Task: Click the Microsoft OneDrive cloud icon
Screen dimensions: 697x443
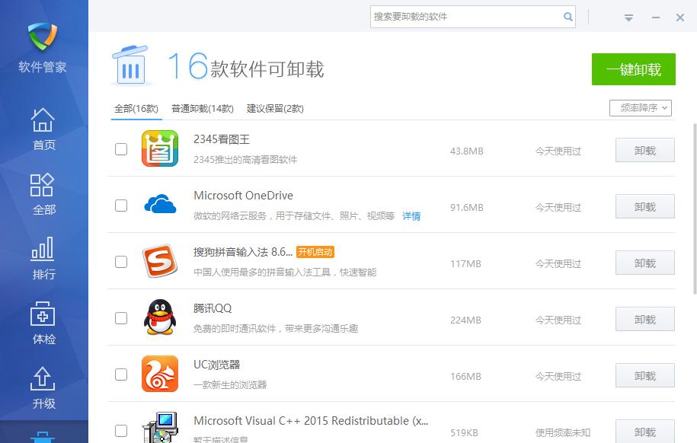Action: pyautogui.click(x=160, y=205)
